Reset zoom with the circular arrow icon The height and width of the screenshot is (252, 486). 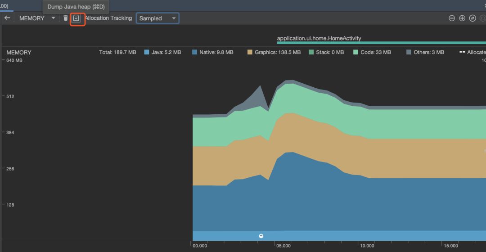pyautogui.click(x=472, y=18)
